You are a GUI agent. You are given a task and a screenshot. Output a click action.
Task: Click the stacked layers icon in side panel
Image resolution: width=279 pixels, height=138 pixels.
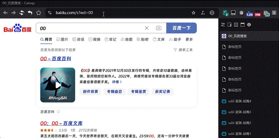pyautogui.click(x=249, y=25)
